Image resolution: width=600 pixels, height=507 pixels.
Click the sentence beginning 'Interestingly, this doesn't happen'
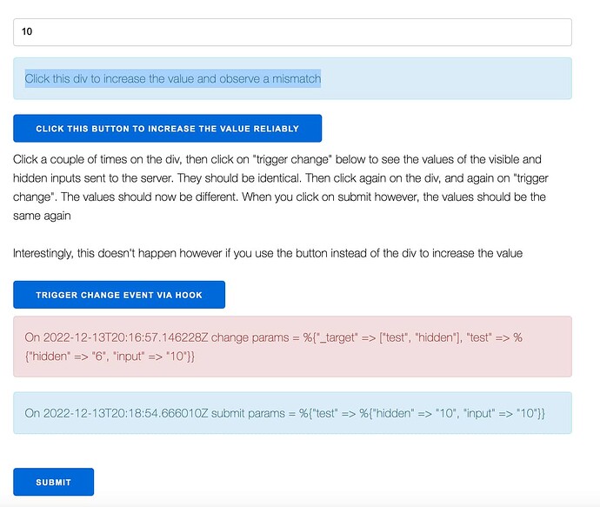[x=268, y=253]
